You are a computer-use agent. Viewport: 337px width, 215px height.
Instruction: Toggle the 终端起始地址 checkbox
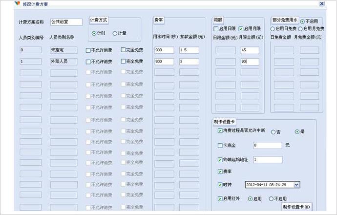(220, 159)
